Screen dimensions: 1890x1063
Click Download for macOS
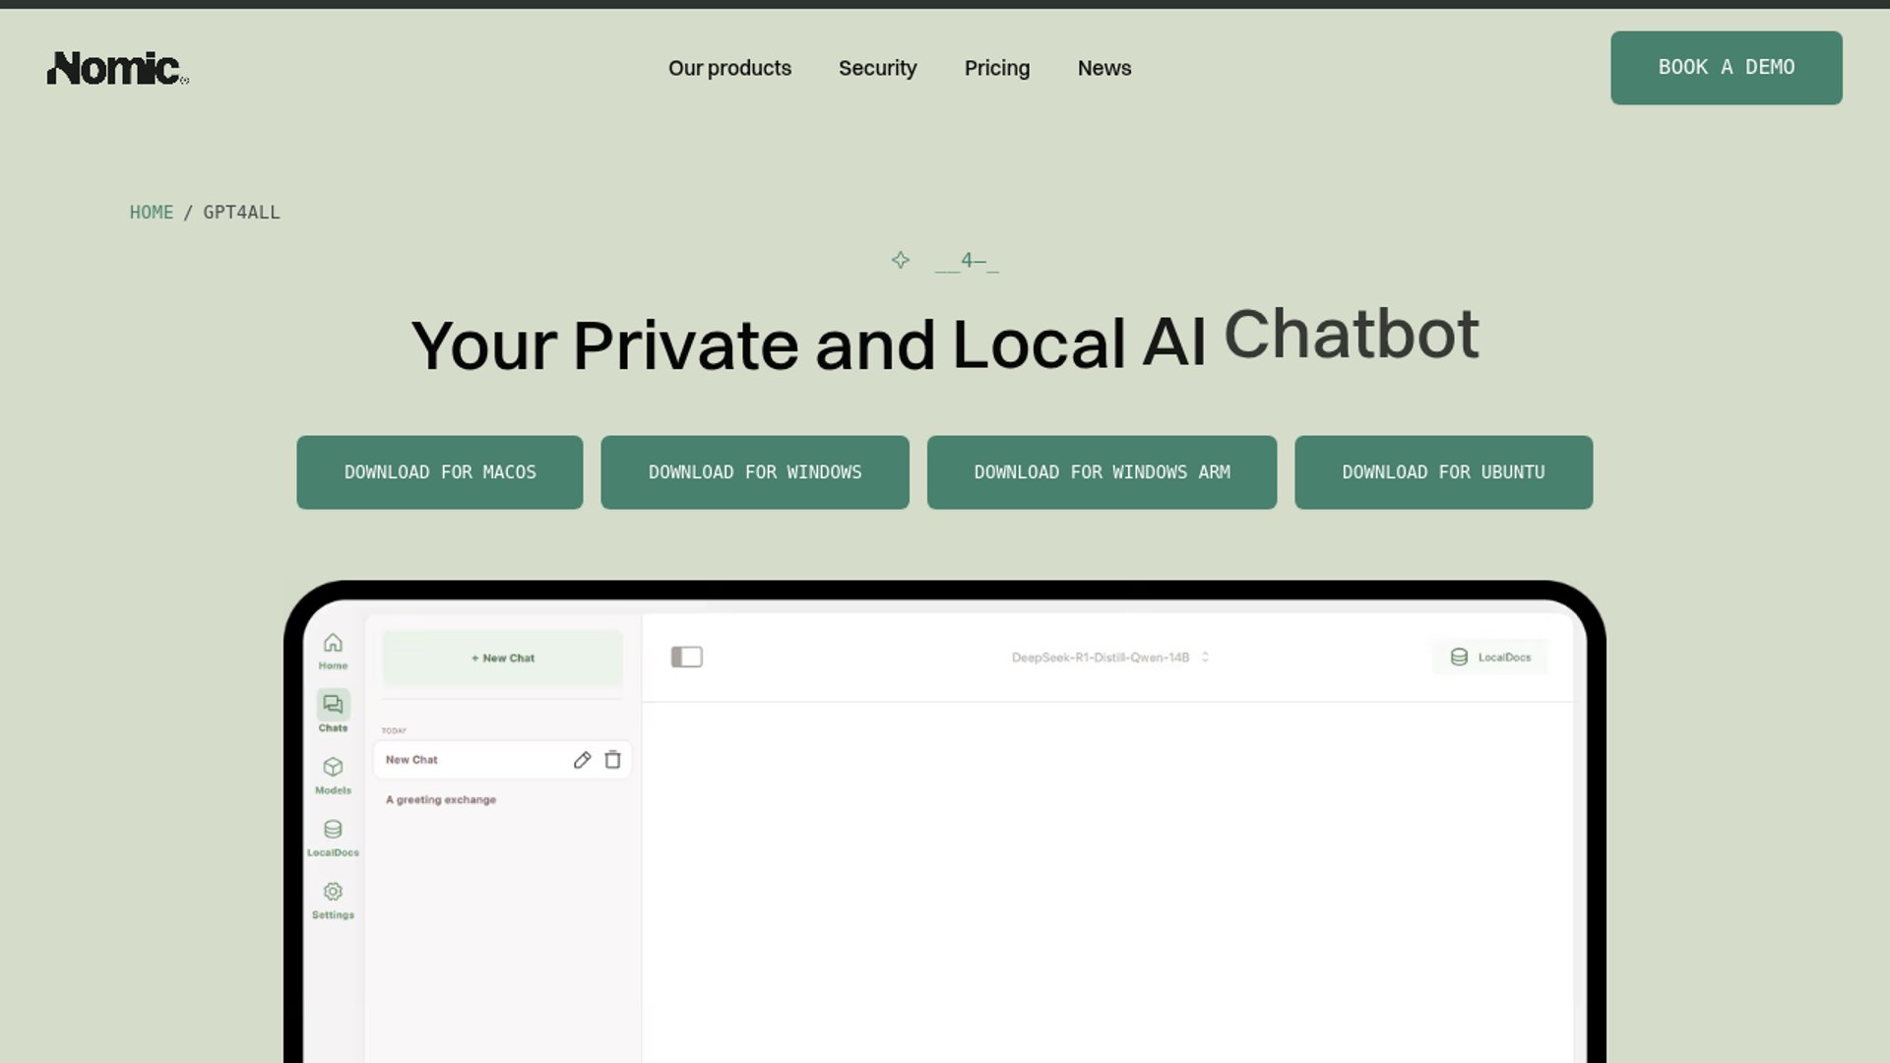point(439,472)
